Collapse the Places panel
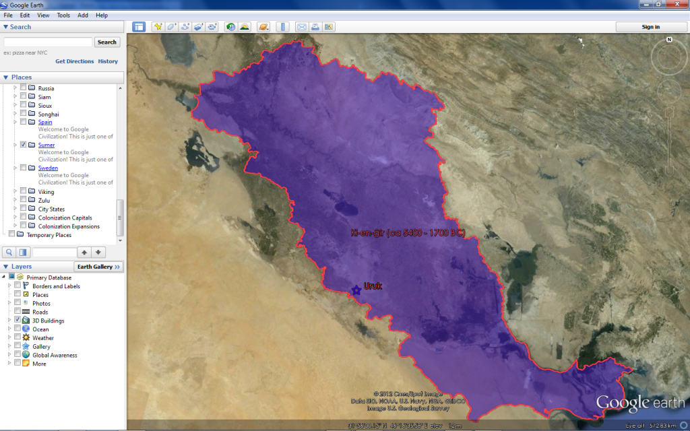 click(5, 77)
